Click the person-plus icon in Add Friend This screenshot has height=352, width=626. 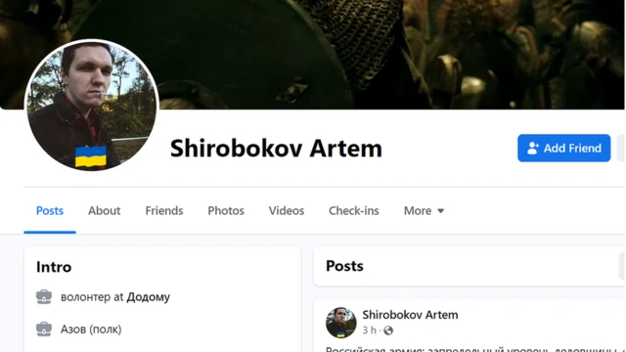pyautogui.click(x=532, y=148)
